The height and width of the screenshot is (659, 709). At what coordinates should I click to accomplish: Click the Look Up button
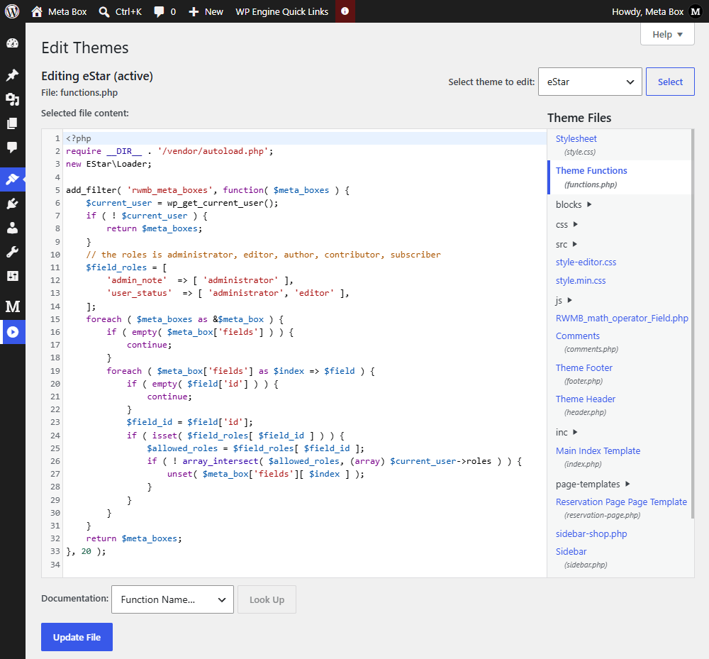267,599
